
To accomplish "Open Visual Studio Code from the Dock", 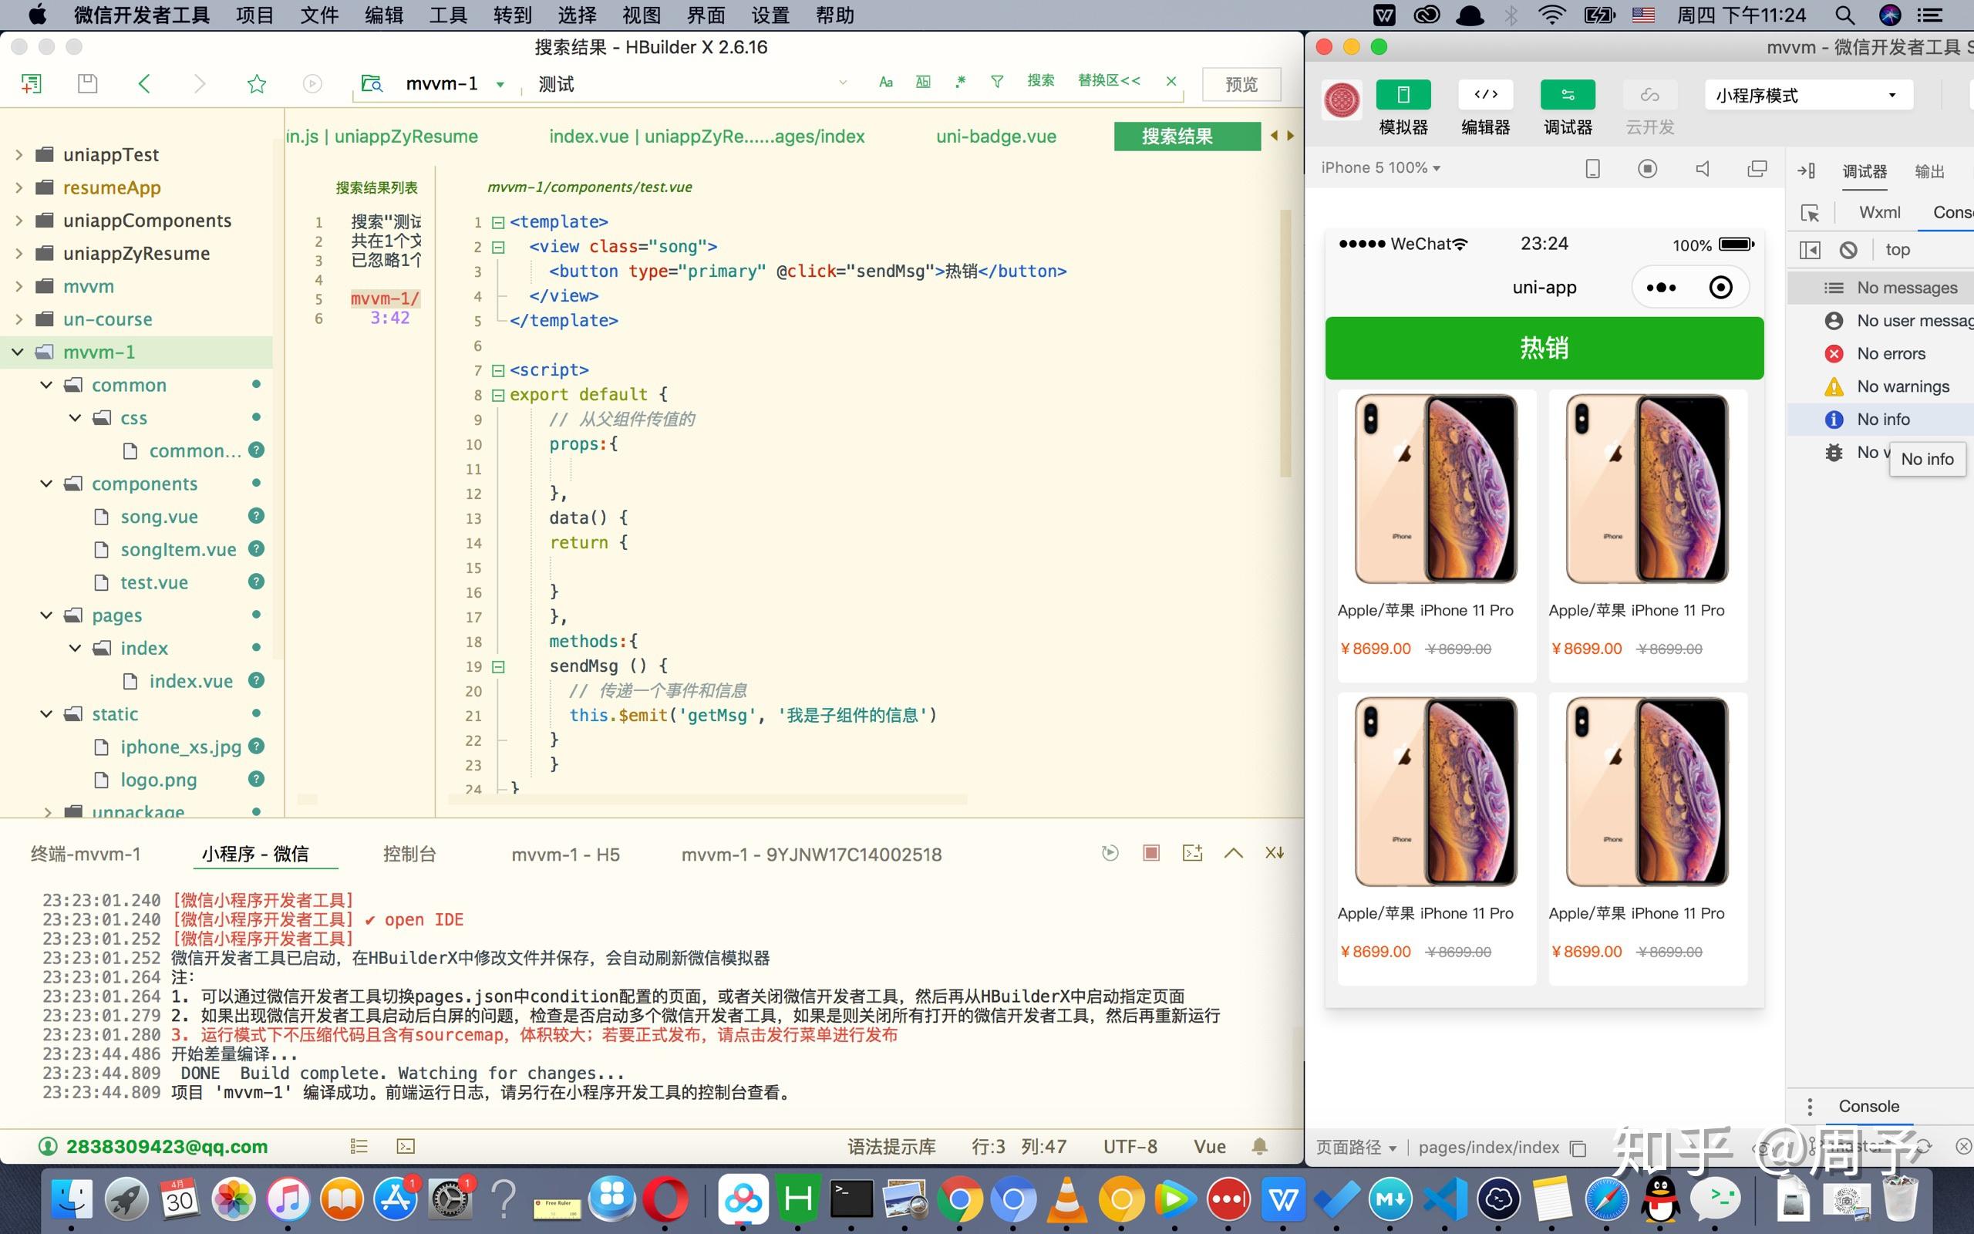I will pos(1444,1200).
